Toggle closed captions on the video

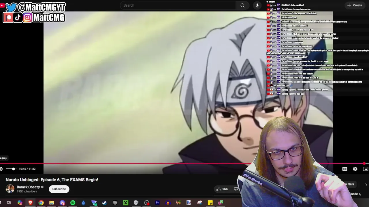[x=345, y=169]
